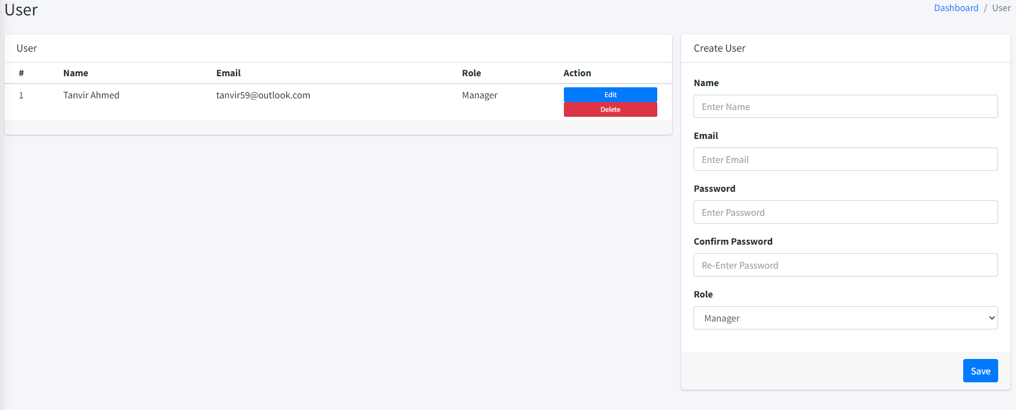Open the Dashboard breadcrumb link

(956, 8)
